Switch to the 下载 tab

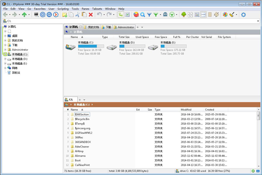pos(106,27)
